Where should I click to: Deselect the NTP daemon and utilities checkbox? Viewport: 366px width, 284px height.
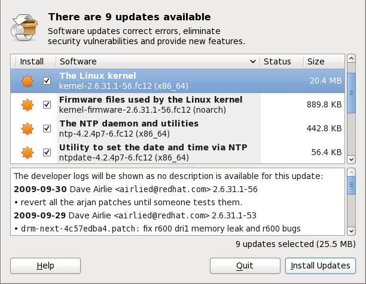(x=47, y=128)
